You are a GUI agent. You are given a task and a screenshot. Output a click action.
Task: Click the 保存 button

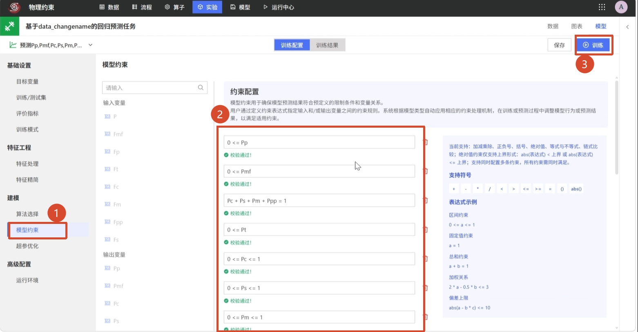click(559, 45)
